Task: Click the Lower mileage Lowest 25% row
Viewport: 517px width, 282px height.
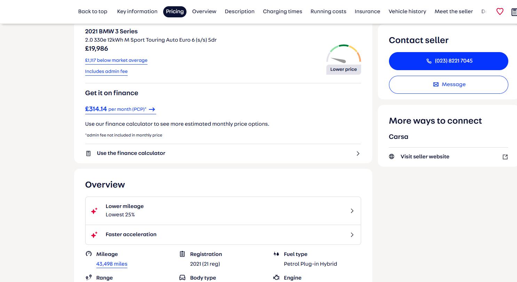Action: (223, 211)
